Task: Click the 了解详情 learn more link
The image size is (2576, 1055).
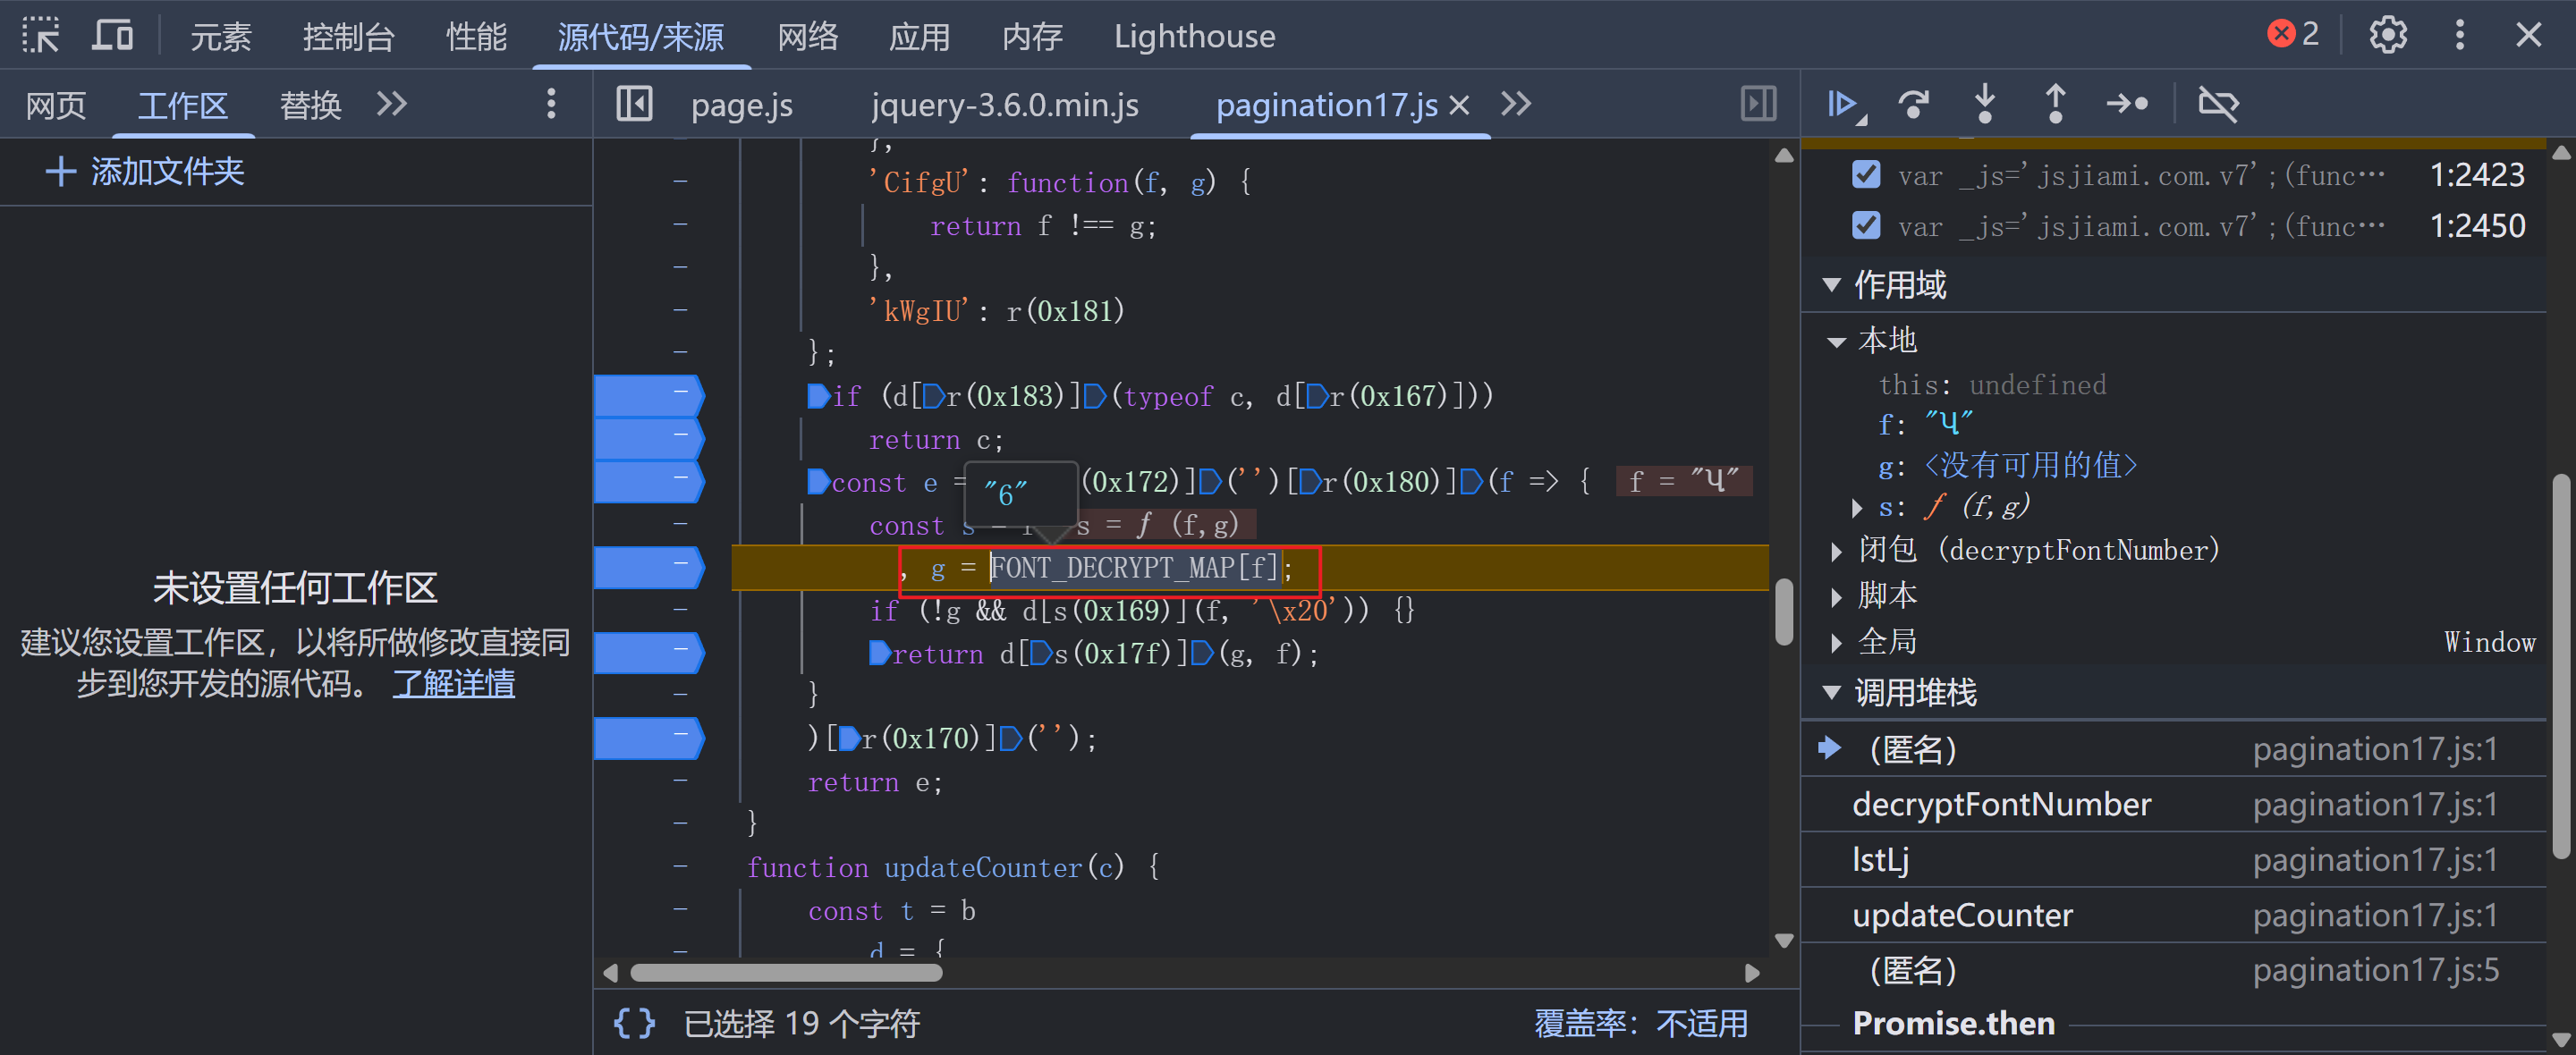Action: pyautogui.click(x=453, y=684)
